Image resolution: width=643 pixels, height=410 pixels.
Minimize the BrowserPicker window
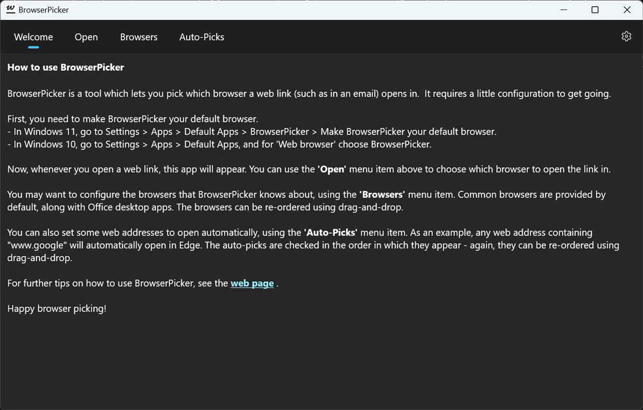[564, 10]
